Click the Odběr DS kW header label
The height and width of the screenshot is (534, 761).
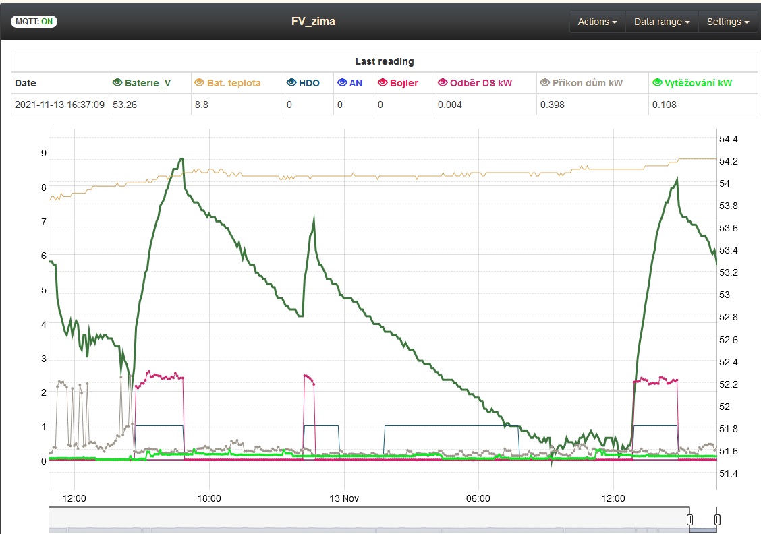481,83
